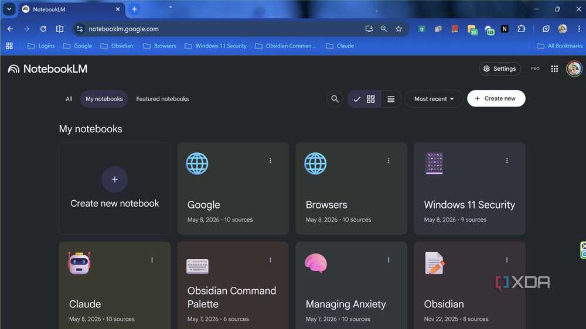Click the 'May 8, 2026 · 9 sources' text
586x329 pixels.
pyautogui.click(x=455, y=220)
